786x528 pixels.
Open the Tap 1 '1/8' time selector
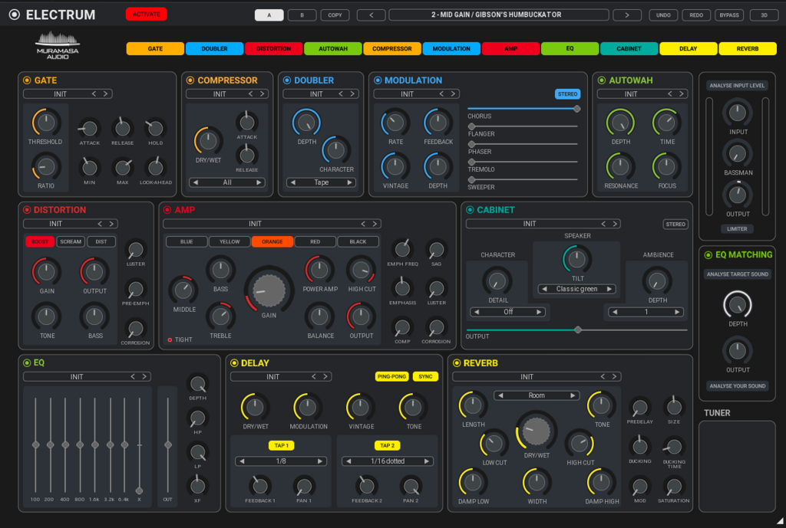[281, 461]
